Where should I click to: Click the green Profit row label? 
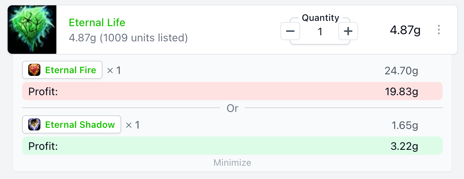(43, 146)
